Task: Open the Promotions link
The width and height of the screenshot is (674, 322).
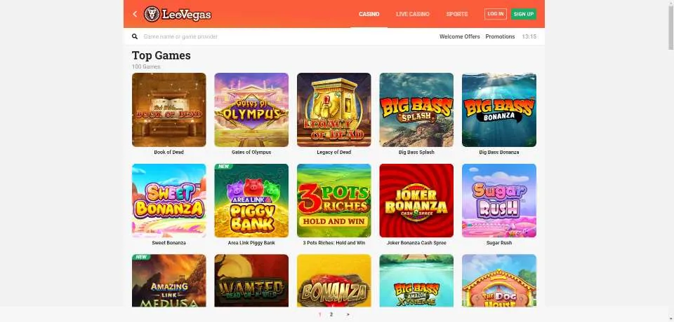Action: pos(500,37)
